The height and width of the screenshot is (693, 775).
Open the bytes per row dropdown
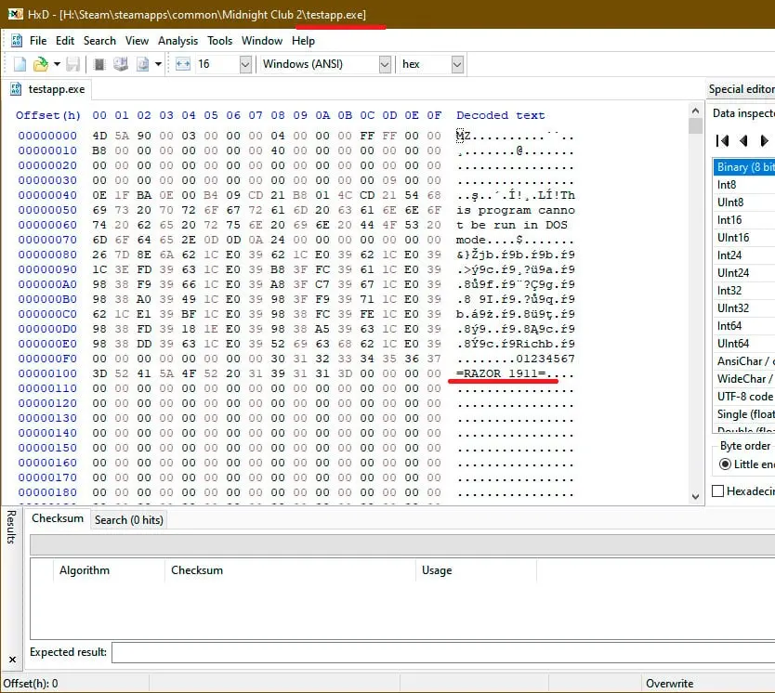245,64
